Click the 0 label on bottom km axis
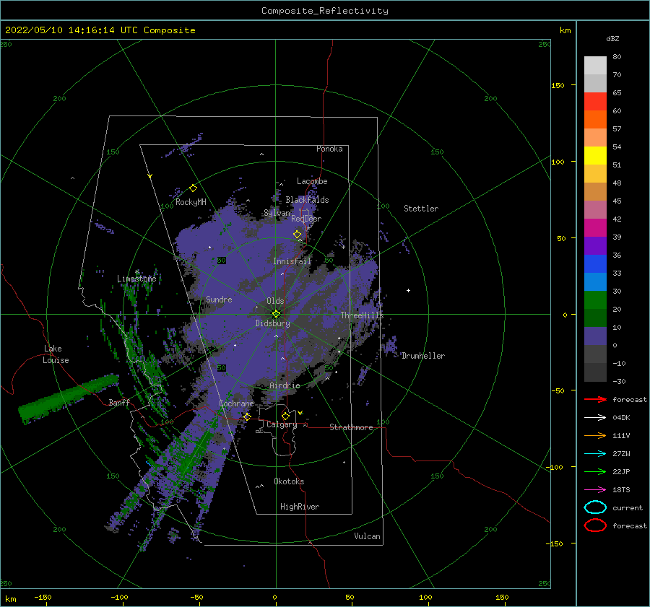Viewport: 650px width, 607px height. tap(275, 598)
